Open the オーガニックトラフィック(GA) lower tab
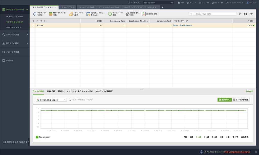Viewport: 259px width, 155px height. click(80, 91)
